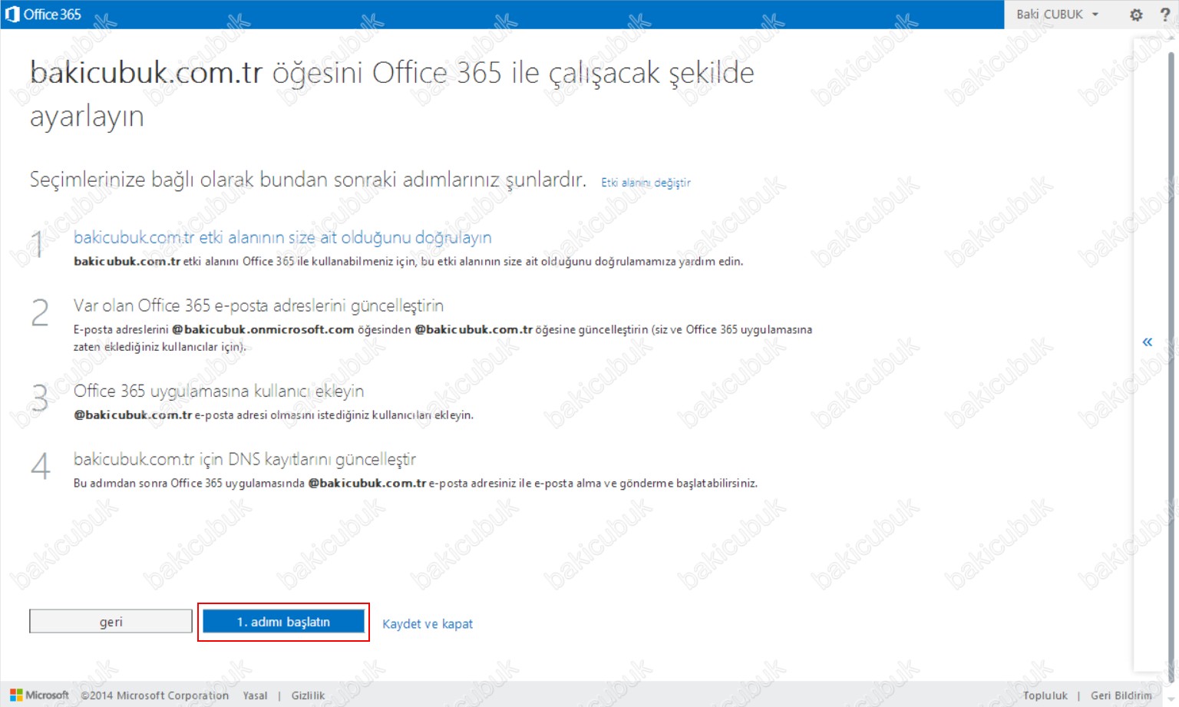The width and height of the screenshot is (1179, 707).
Task: Open step 1 domain verification link
Action: (282, 238)
